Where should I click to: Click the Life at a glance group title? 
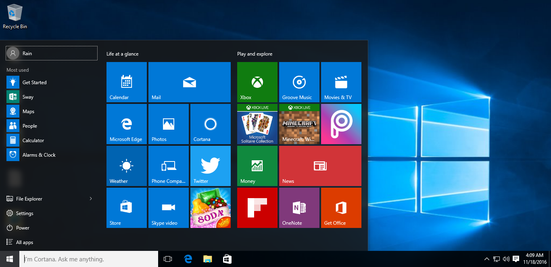(122, 54)
